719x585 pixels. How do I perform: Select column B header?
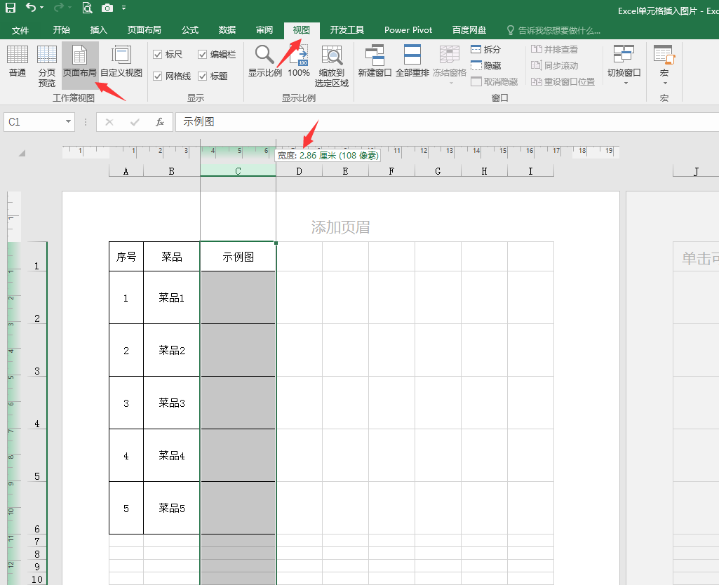pos(171,171)
